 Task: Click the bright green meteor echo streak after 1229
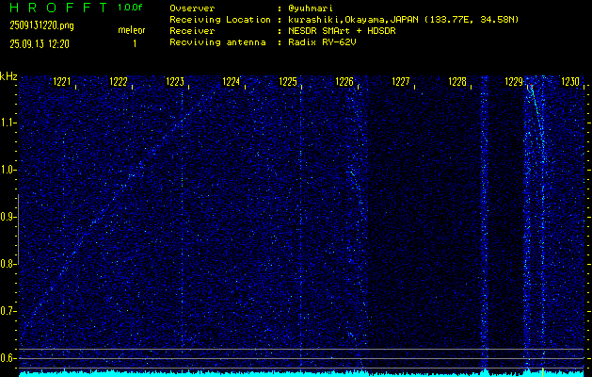coord(536,107)
